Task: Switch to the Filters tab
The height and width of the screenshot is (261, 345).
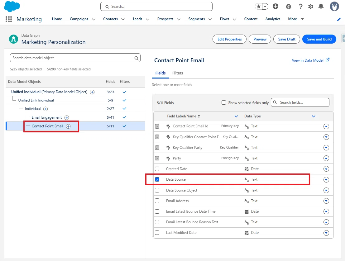Action: coord(178,73)
